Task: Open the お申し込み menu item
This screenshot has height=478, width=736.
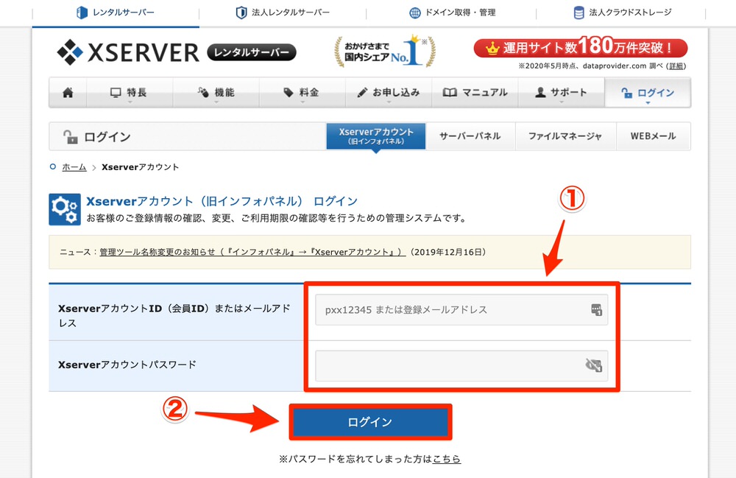Action: click(x=389, y=93)
